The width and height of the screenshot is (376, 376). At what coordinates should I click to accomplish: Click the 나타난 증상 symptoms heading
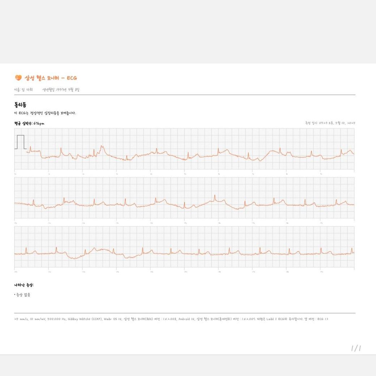[24, 285]
